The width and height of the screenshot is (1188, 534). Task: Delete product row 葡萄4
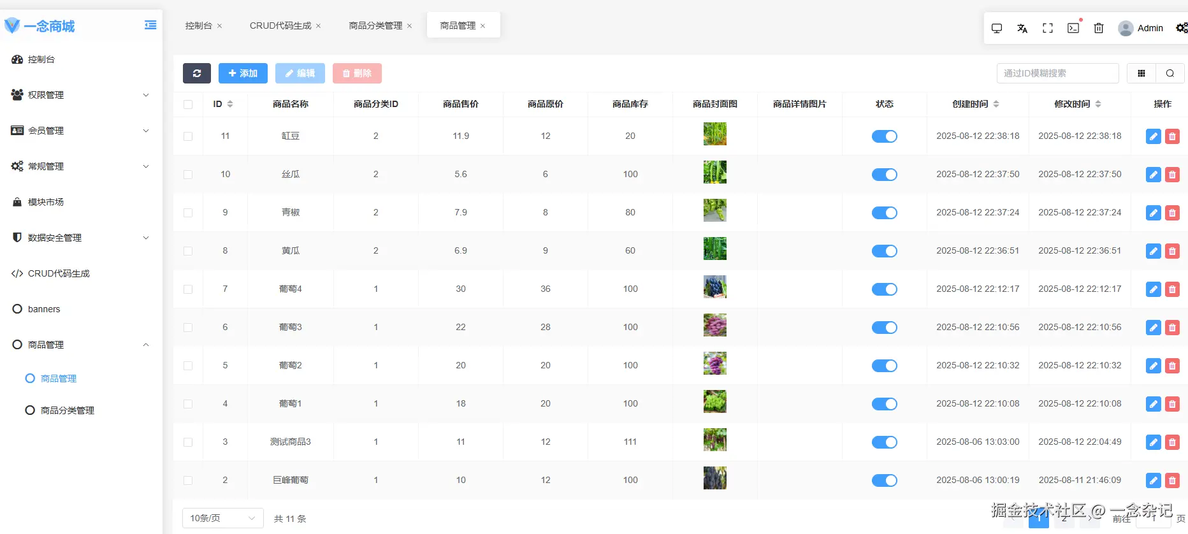pos(1172,289)
